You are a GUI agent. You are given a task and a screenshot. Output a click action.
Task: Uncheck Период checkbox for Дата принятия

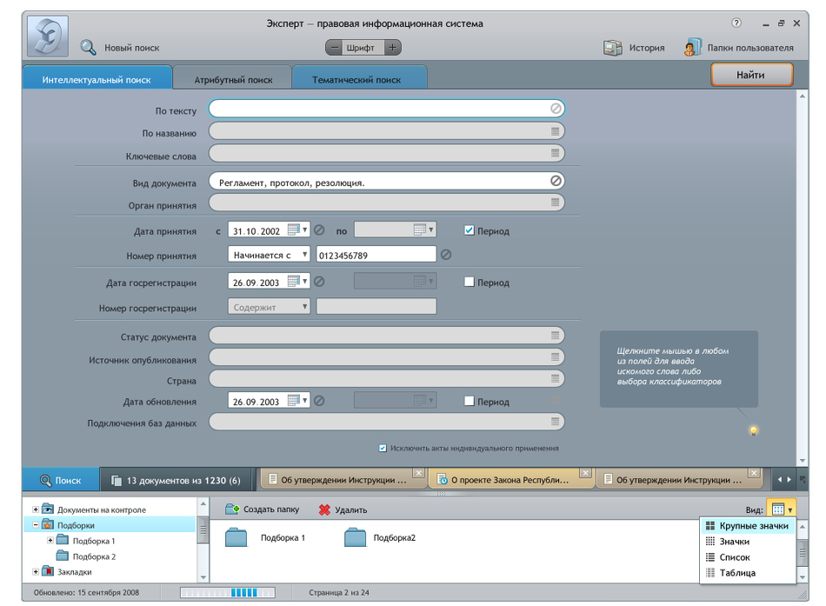470,230
